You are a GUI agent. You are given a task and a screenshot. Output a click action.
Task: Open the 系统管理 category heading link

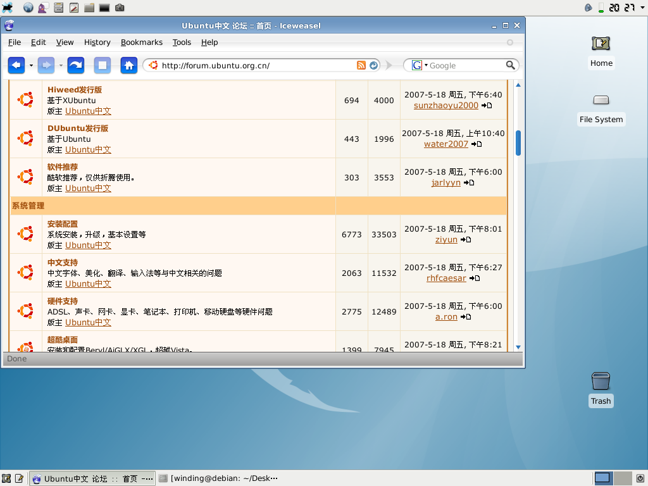click(x=28, y=206)
